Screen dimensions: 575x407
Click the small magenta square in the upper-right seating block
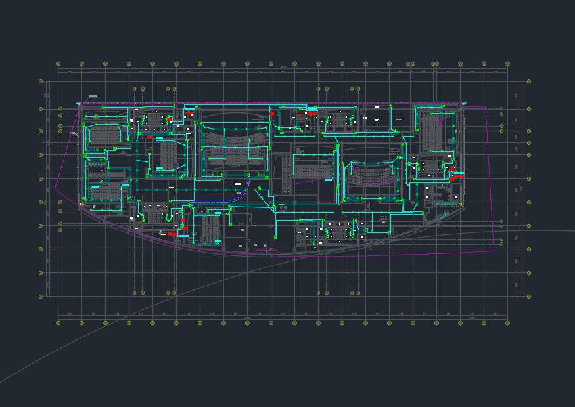point(440,121)
